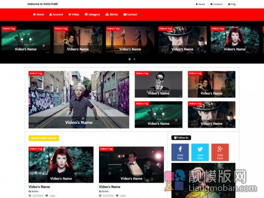The image size is (264, 198).
Task: Open the Video menu in red navbar
Action: coord(74,14)
